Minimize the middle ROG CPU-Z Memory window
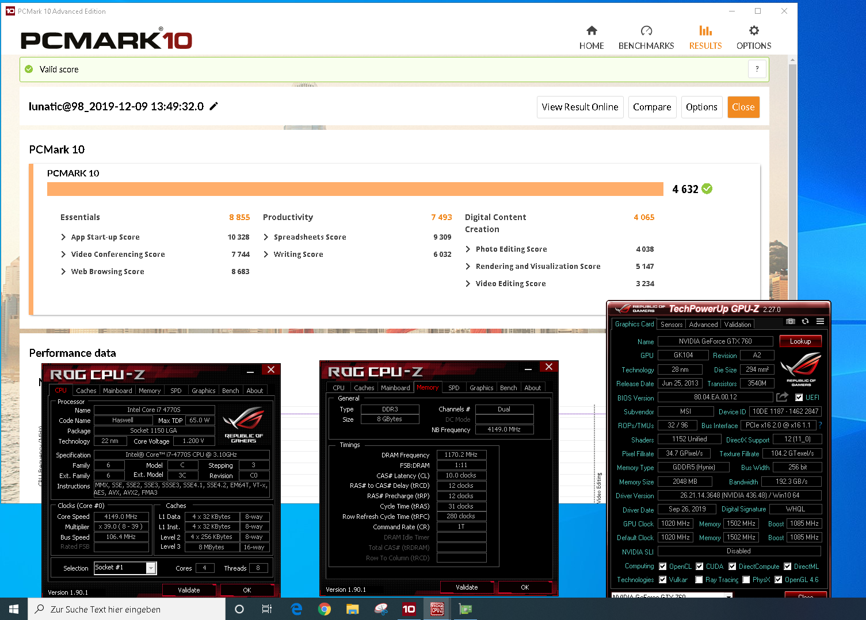This screenshot has width=866, height=620. coord(528,369)
